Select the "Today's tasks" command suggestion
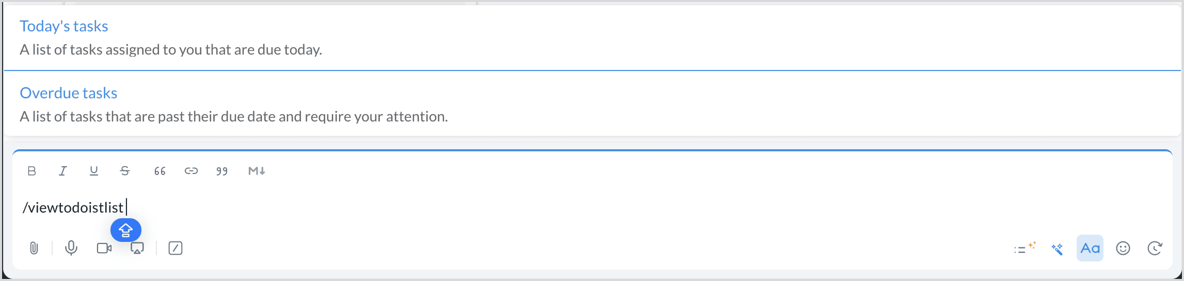Image resolution: width=1184 pixels, height=281 pixels. click(x=64, y=26)
